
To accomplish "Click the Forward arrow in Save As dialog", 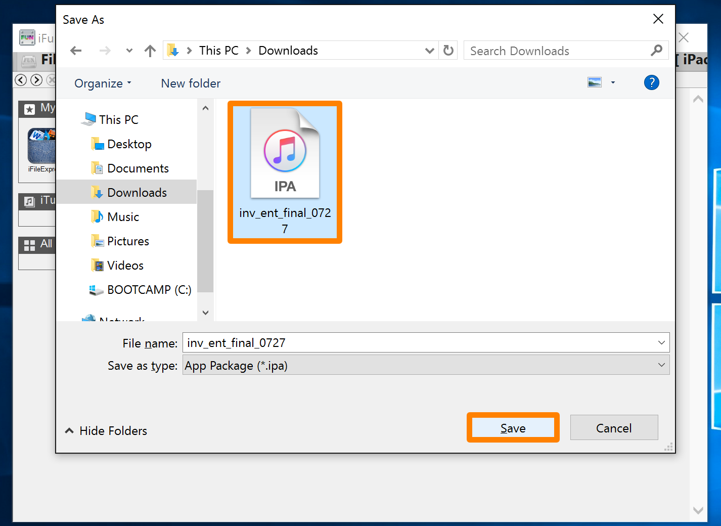I will tap(105, 51).
